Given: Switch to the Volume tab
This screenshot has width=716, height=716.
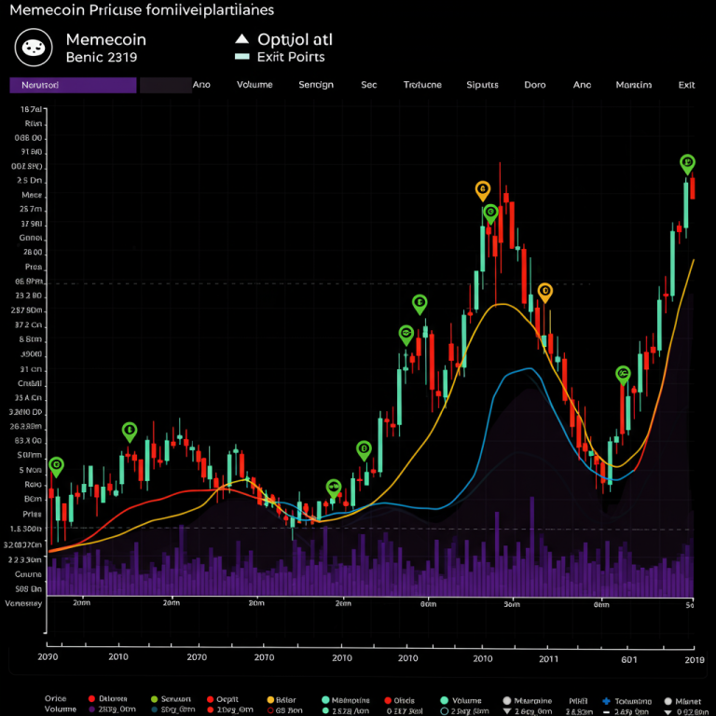Looking at the screenshot, I should click(254, 85).
